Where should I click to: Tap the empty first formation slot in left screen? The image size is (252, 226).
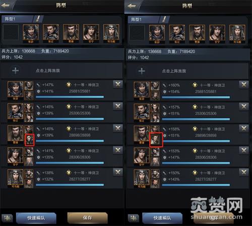[x=11, y=32]
